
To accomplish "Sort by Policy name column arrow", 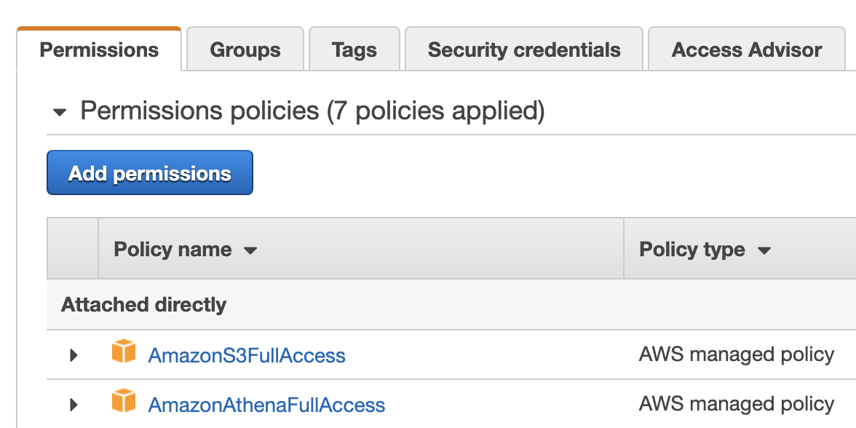I will (250, 250).
